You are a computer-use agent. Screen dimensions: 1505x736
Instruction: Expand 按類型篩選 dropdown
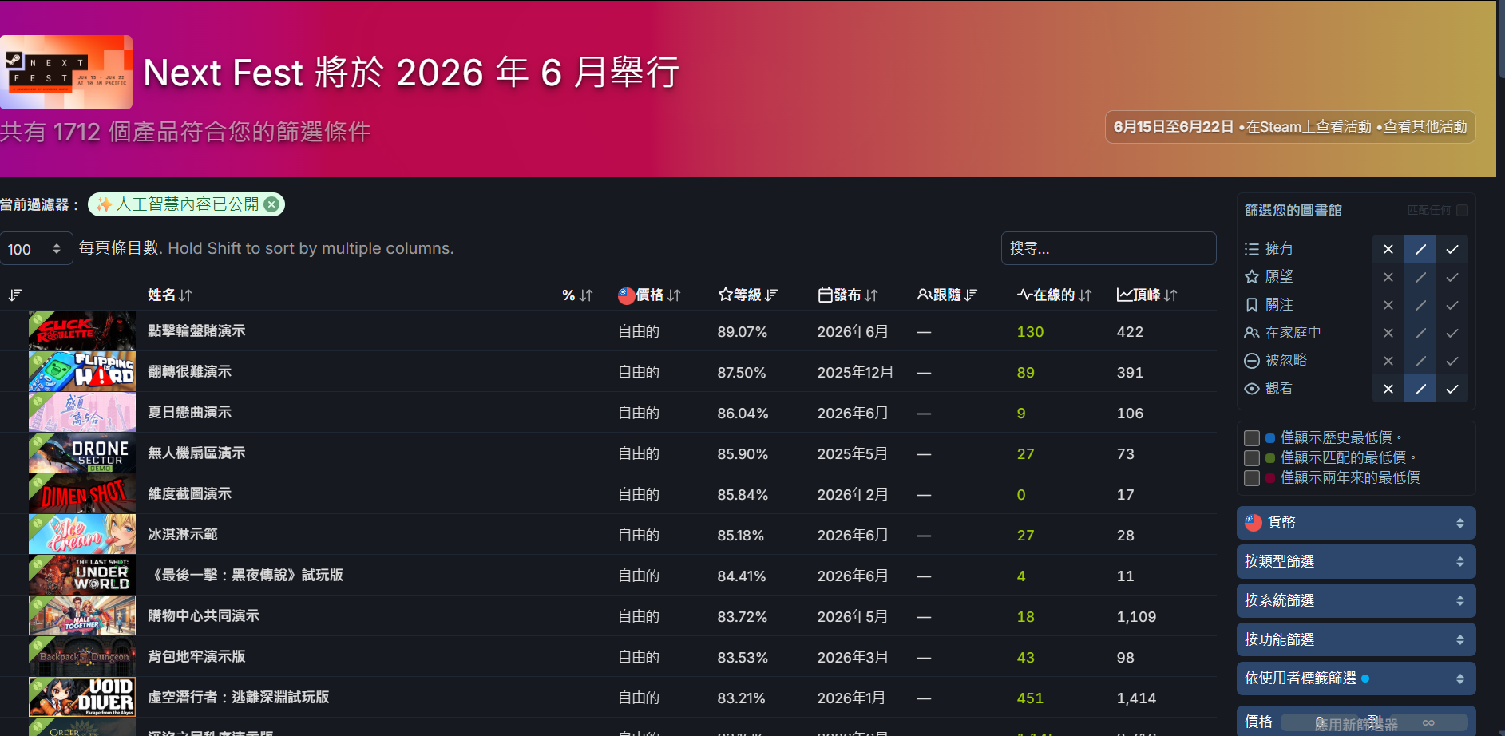[x=1356, y=562]
